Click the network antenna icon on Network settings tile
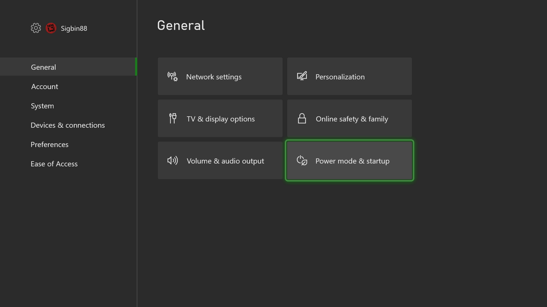Image resolution: width=547 pixels, height=307 pixels. tap(172, 76)
